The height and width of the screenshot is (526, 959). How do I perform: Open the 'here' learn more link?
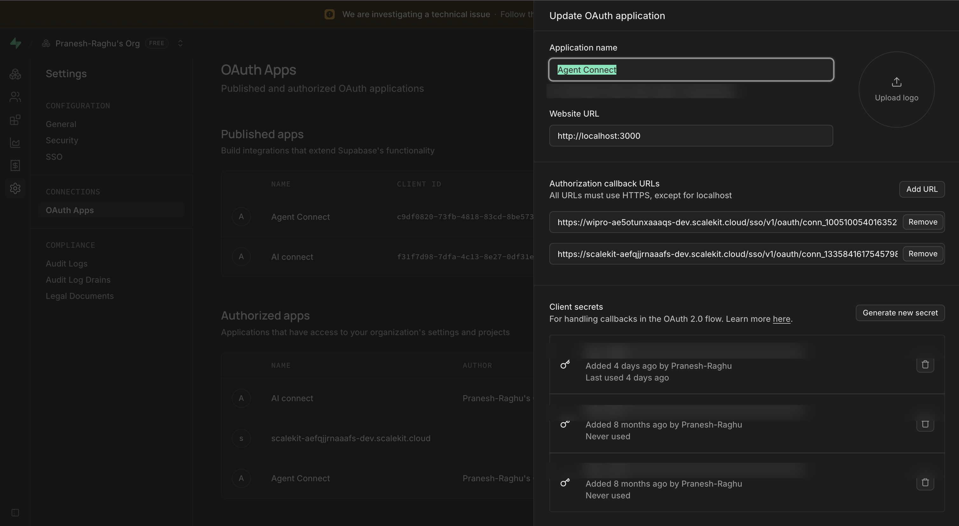781,319
